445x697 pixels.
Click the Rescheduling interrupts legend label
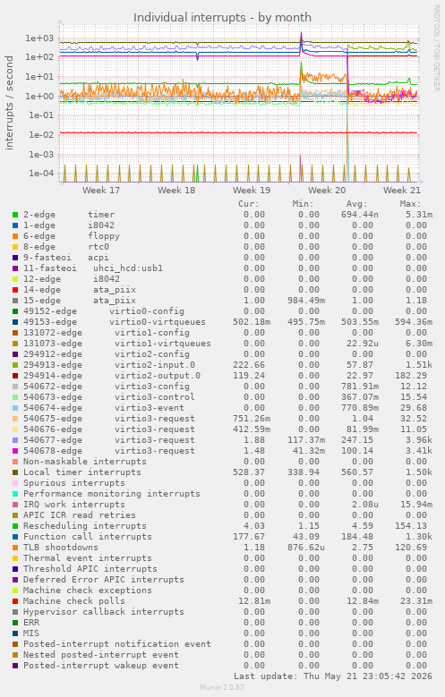[x=85, y=526]
